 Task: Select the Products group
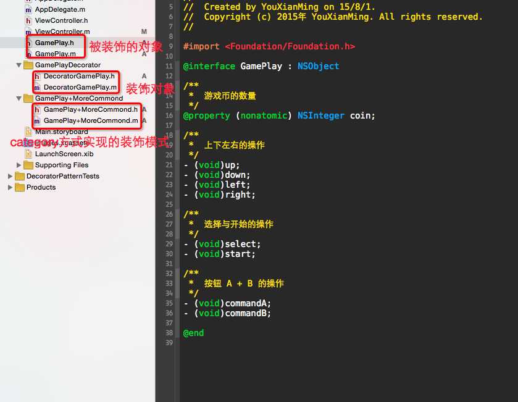coord(41,187)
